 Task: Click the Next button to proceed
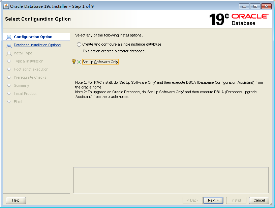213,200
